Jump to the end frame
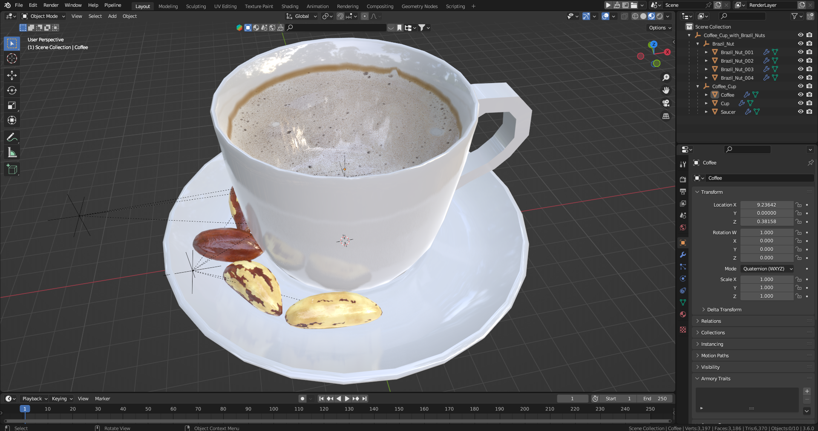Viewport: 818px width, 431px height. [x=364, y=399]
